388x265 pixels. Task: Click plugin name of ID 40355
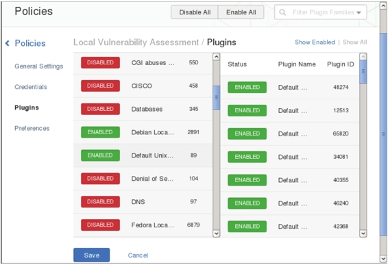(293, 180)
